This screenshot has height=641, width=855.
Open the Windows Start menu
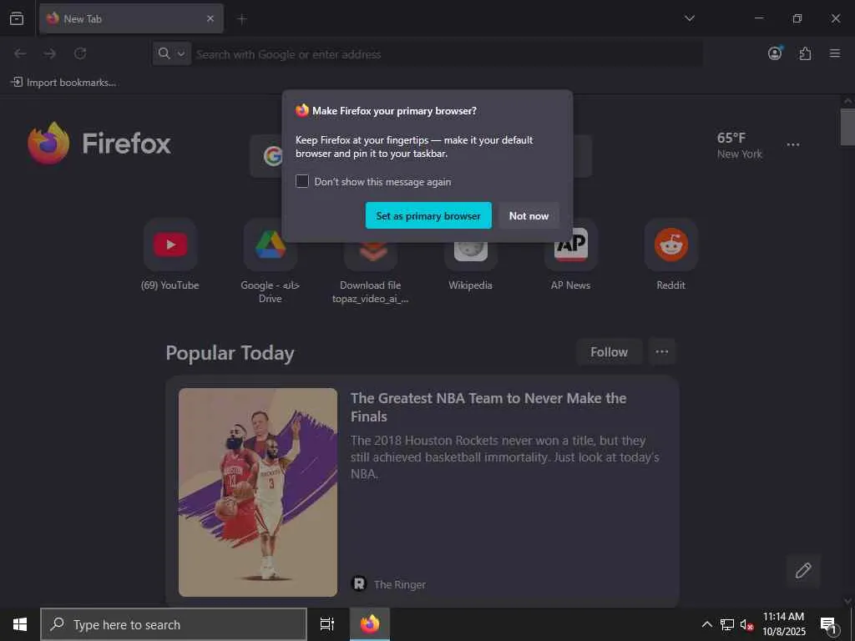[x=20, y=624]
